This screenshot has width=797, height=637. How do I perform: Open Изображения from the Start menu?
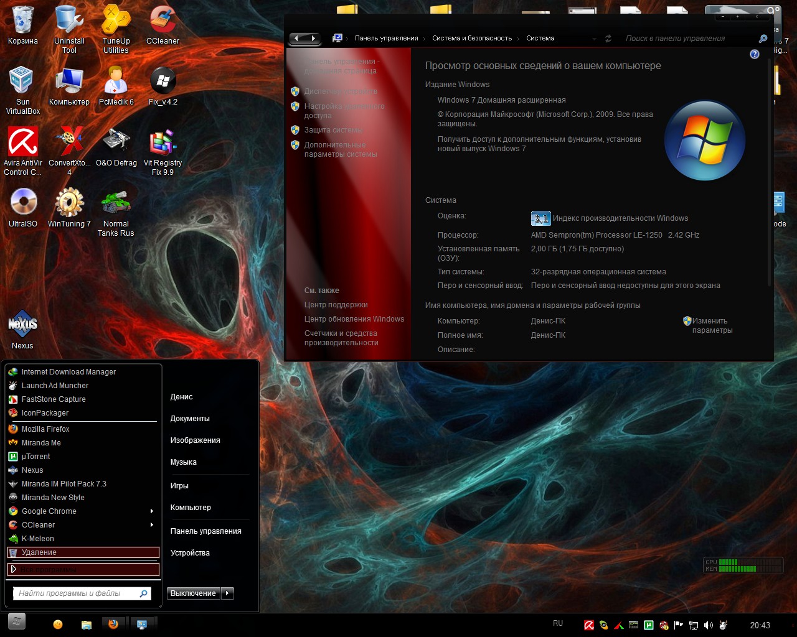pyautogui.click(x=195, y=440)
